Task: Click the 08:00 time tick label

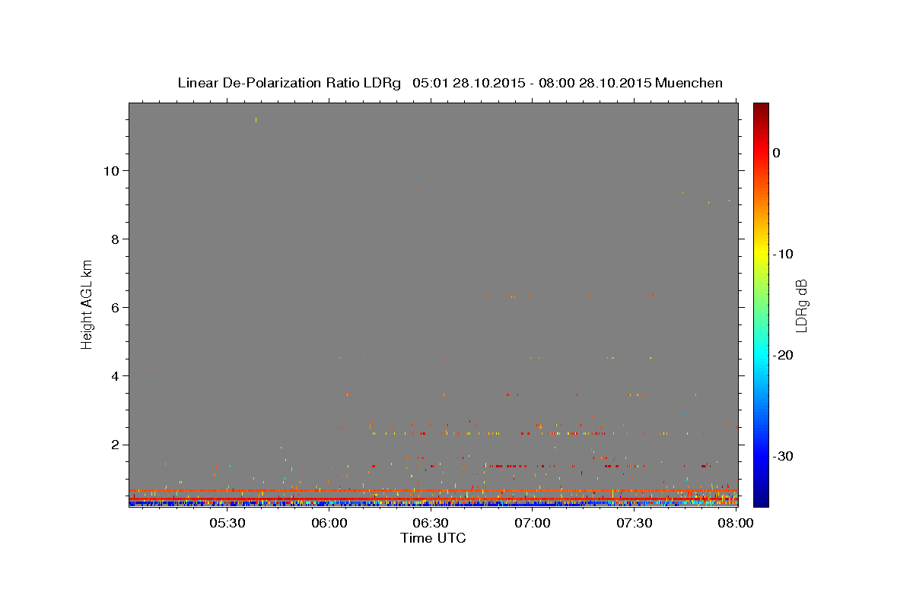Action: [736, 524]
